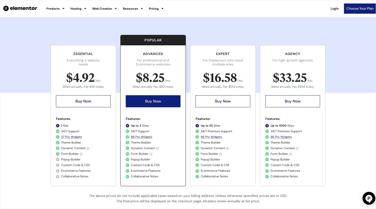Viewport: 376px width, 209px height.
Task: Click 'Collaborative Notes' text in Advanced plan
Action: click(x=144, y=176)
